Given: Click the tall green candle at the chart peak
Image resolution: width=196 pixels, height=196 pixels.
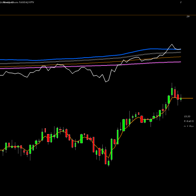Looking at the screenshot, I should tap(172, 92).
